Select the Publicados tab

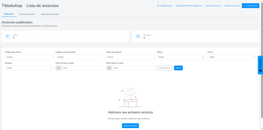click(9, 14)
